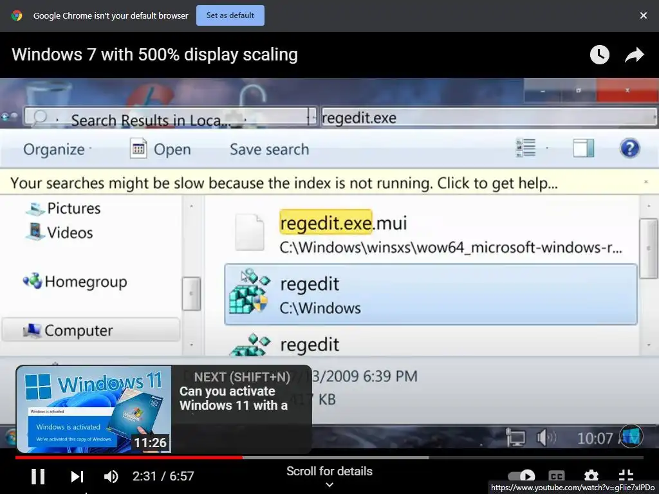
Task: Click the Watch later clock icon
Action: (599, 55)
